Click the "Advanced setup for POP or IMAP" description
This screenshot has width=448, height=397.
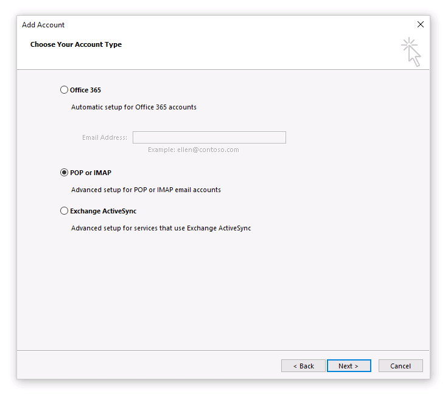tap(145, 190)
